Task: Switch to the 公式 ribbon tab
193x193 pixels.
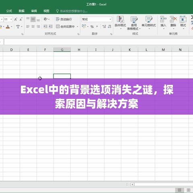Action: pyautogui.click(x=9, y=11)
